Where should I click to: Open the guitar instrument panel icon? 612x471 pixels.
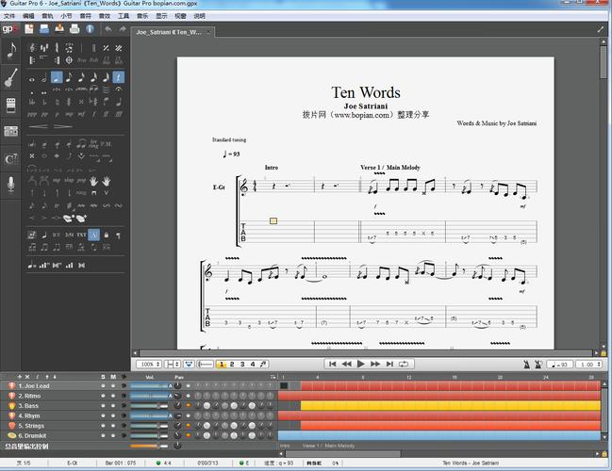(11, 79)
